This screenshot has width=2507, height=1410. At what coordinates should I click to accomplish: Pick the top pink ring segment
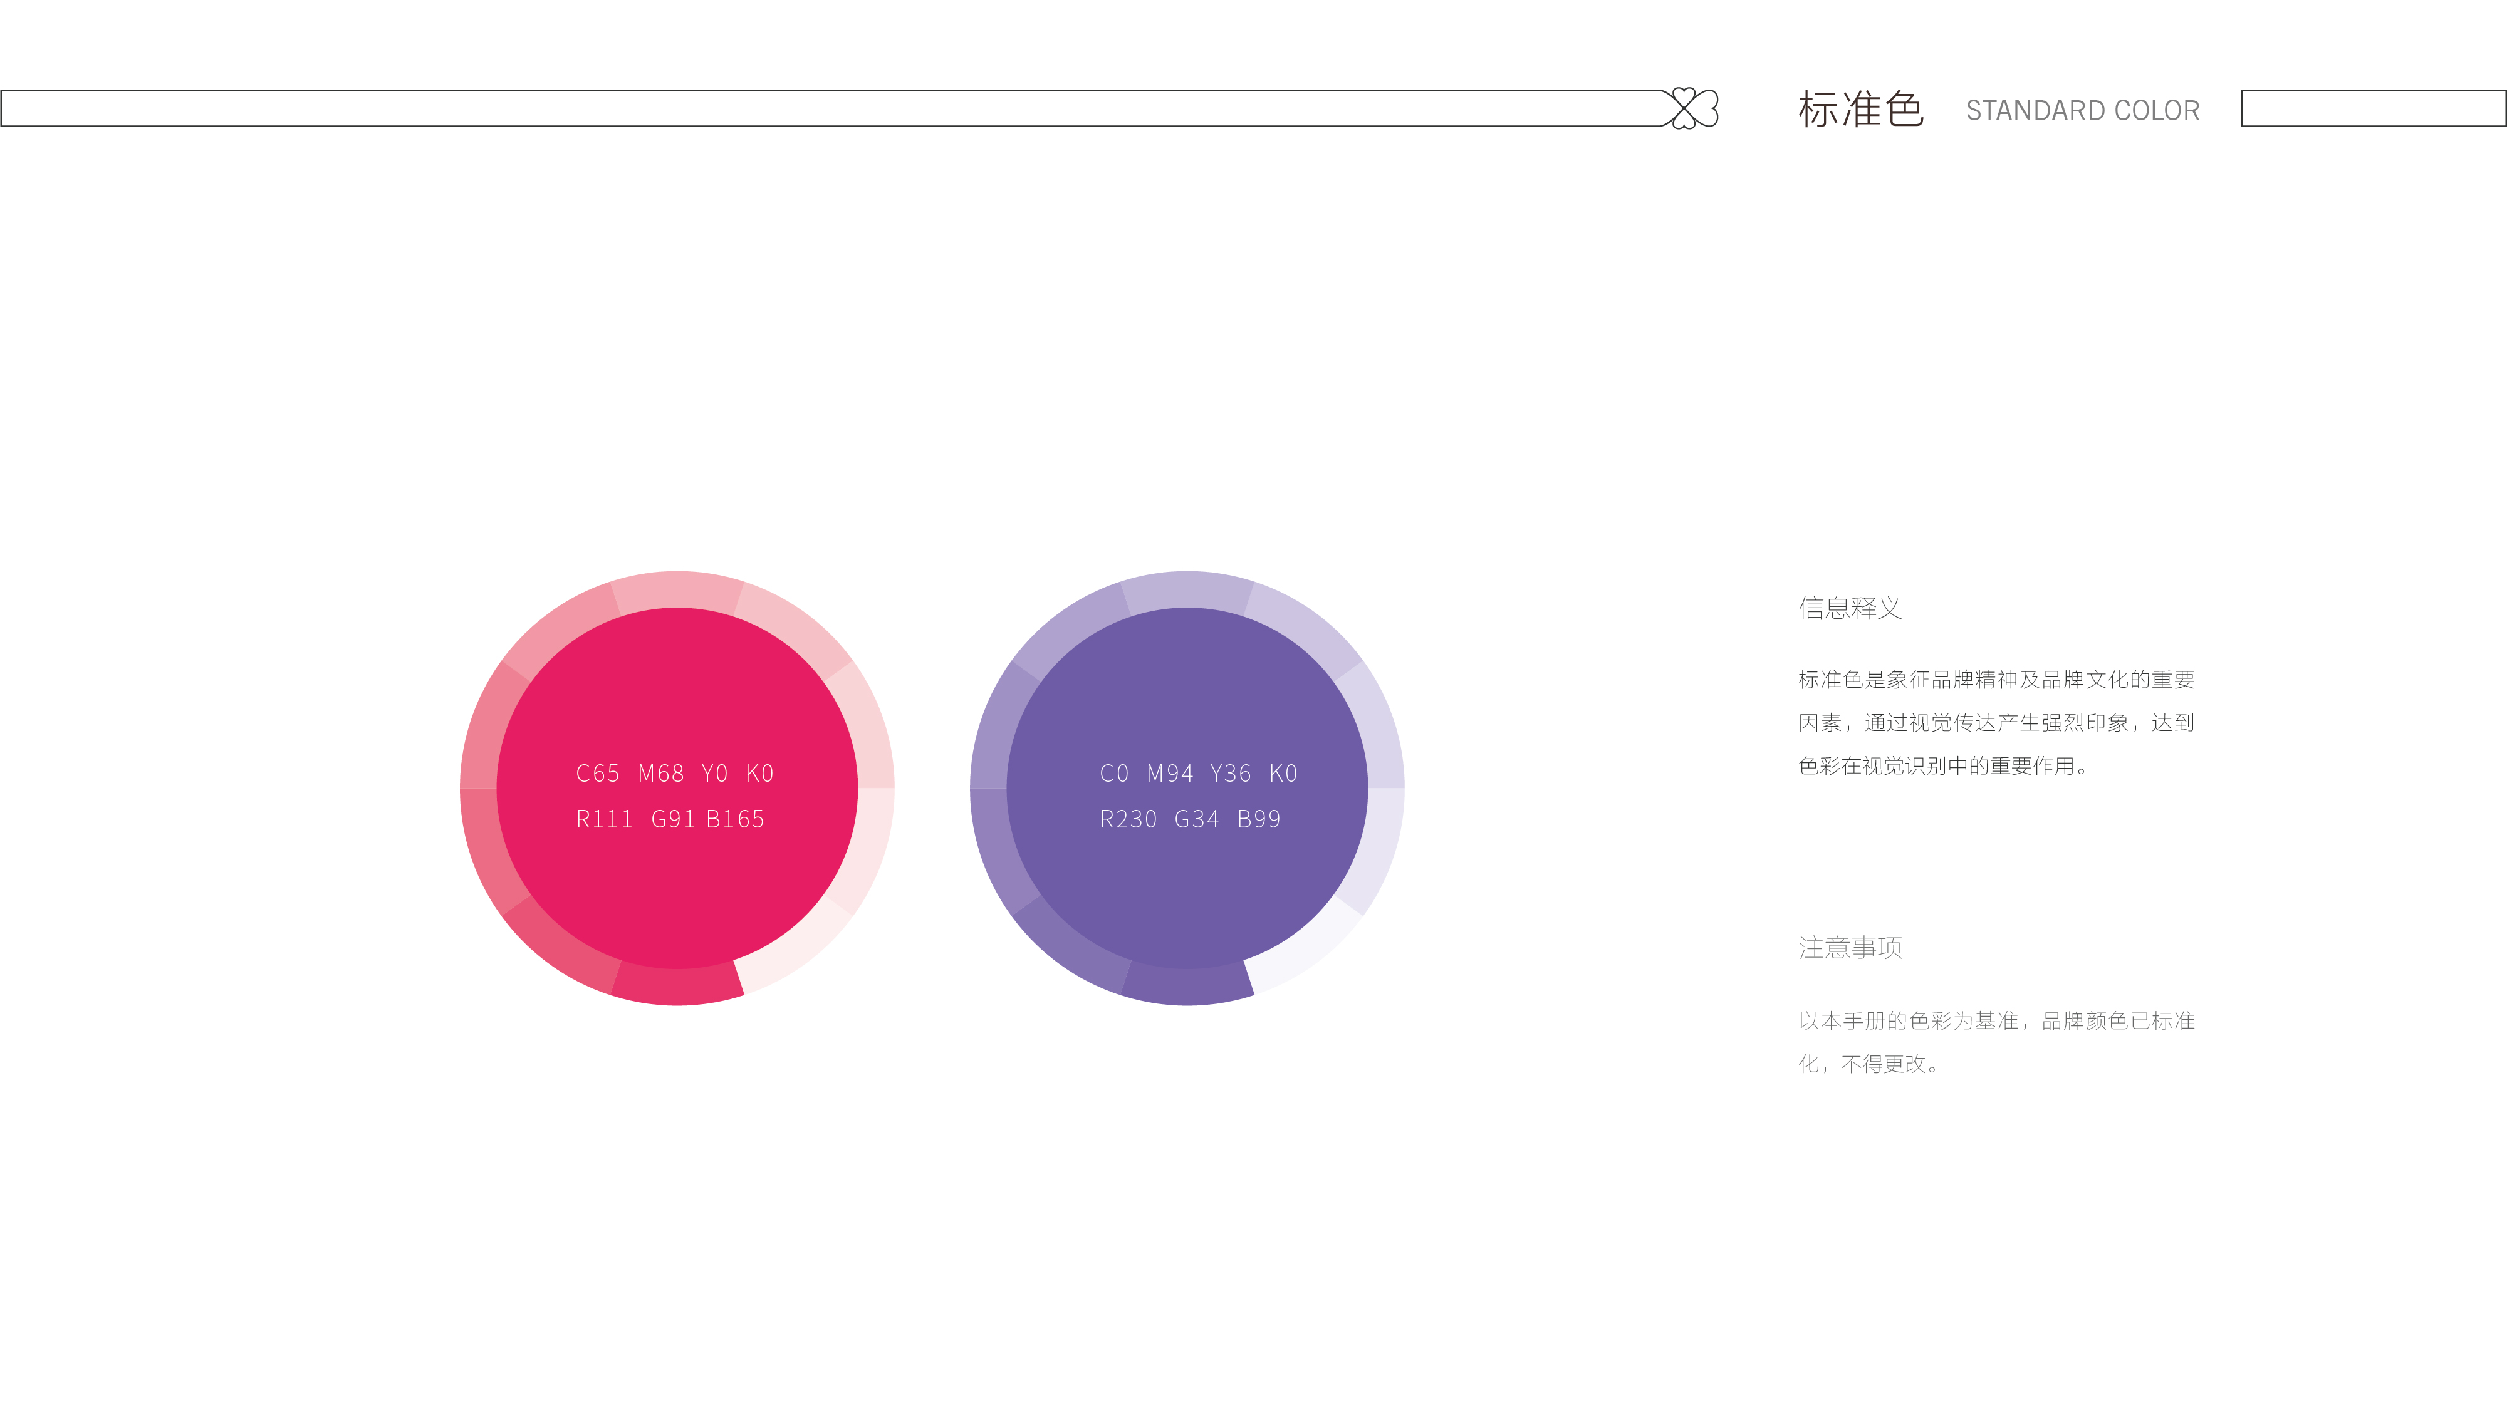(x=677, y=591)
